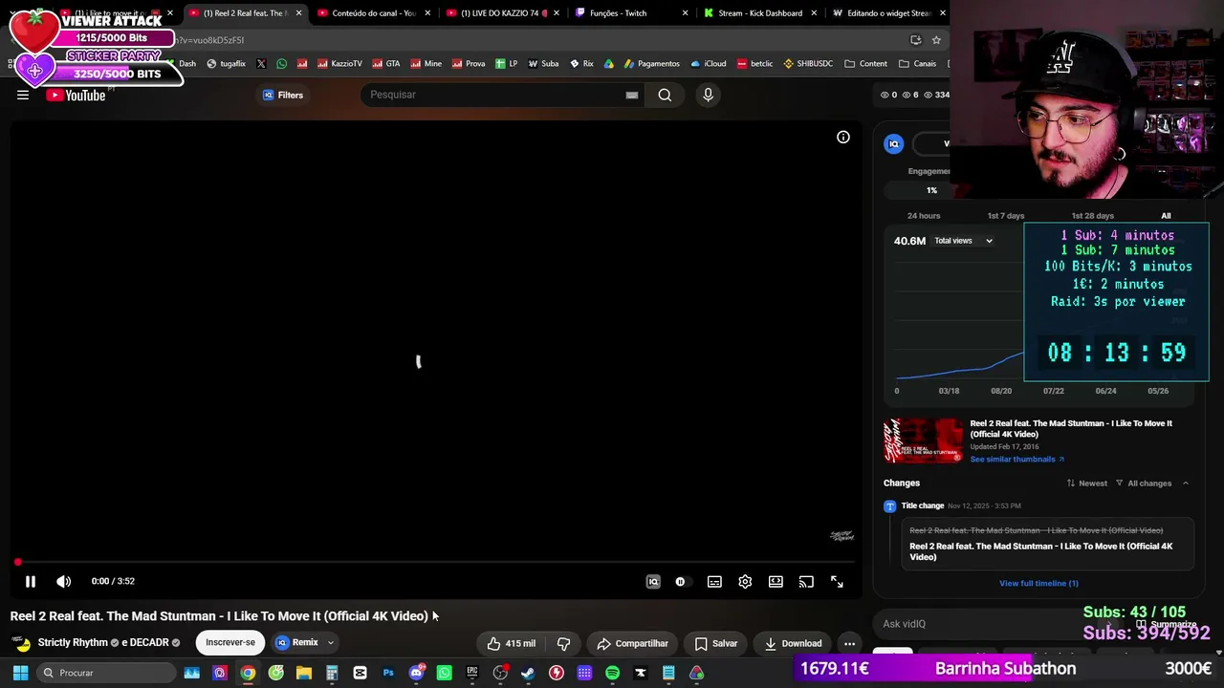Open the Total views dropdown
Screen dimensions: 1224x688
tap(964, 241)
